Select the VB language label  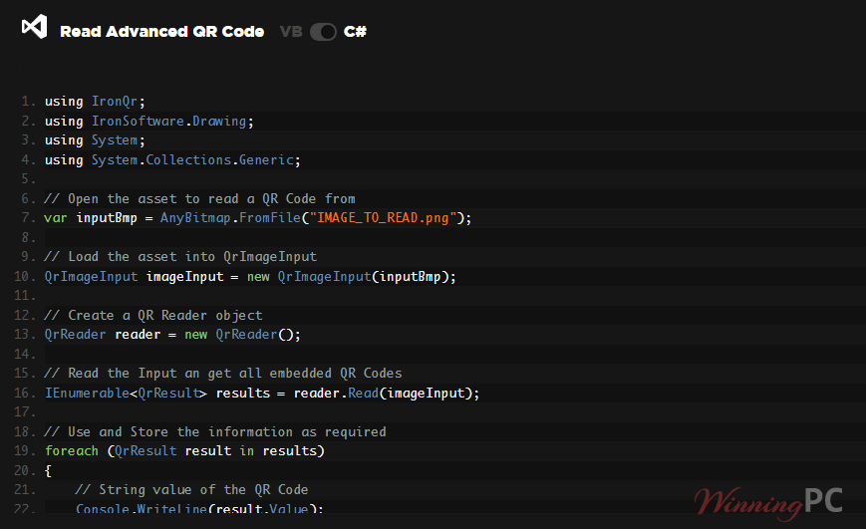click(x=291, y=32)
